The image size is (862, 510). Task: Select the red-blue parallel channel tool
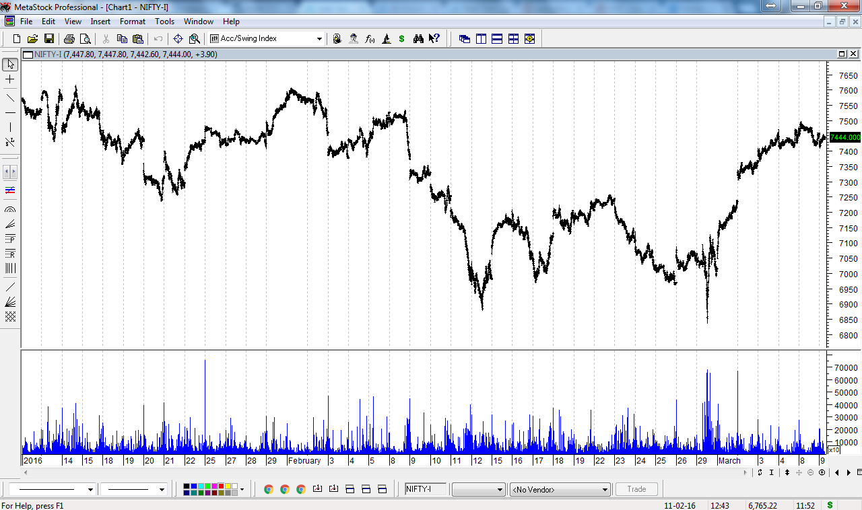[10, 190]
